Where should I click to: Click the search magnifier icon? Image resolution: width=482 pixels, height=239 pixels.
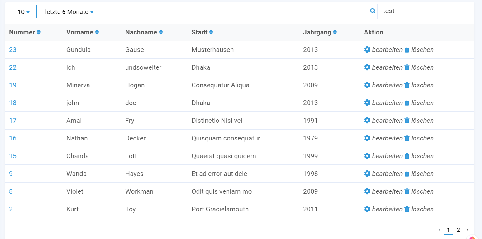point(373,11)
